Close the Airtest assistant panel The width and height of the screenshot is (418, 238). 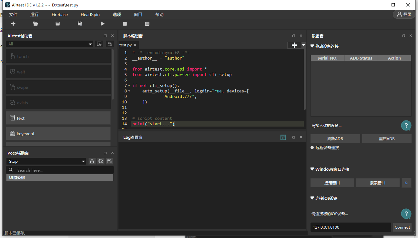click(112, 36)
